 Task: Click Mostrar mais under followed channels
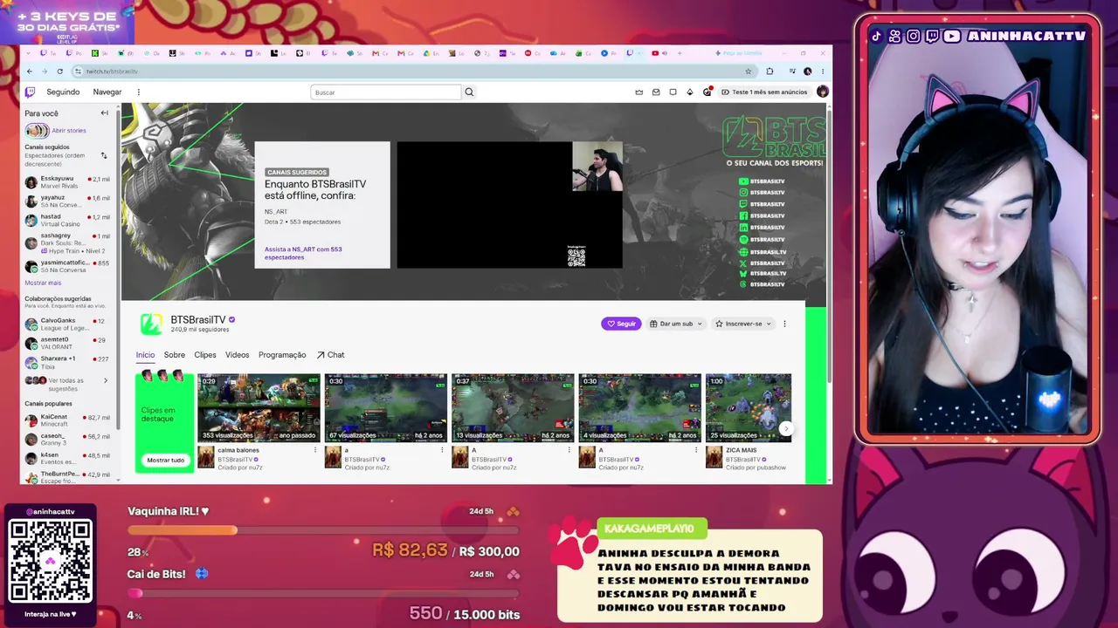click(x=43, y=283)
